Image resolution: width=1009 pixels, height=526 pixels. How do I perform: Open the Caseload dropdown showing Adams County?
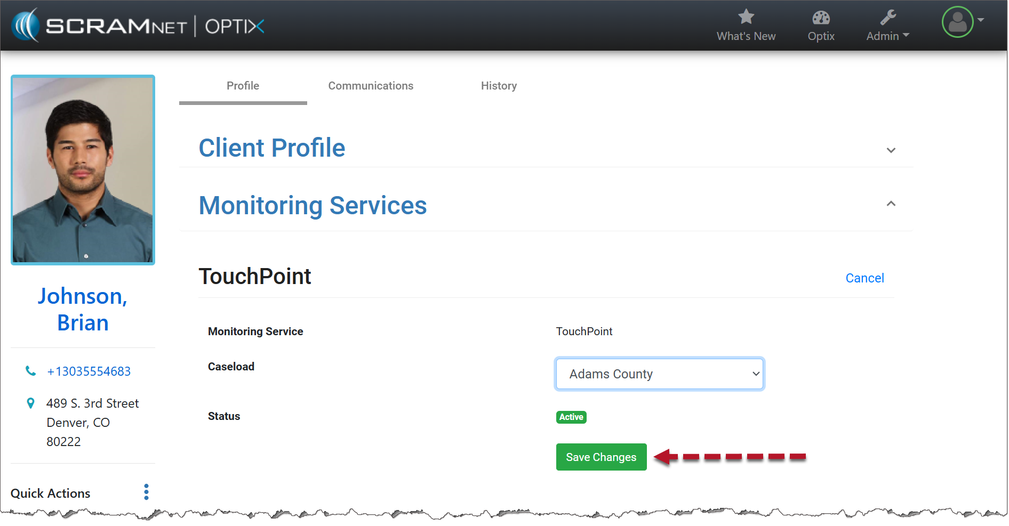(659, 374)
